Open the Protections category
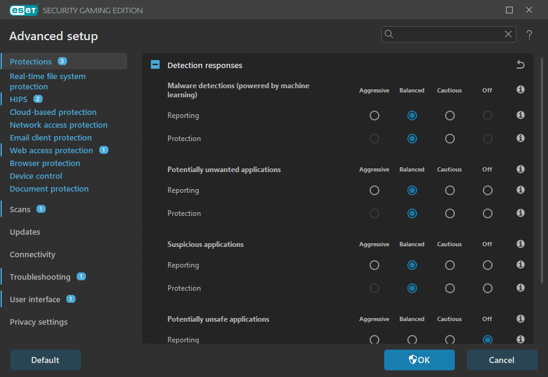The image size is (548, 377). pos(65,61)
